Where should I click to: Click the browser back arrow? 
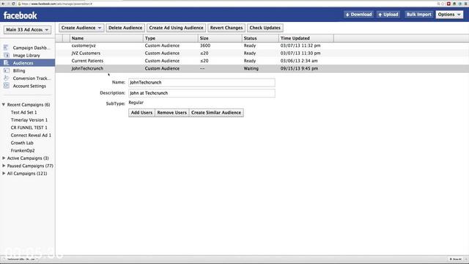pos(3,4)
